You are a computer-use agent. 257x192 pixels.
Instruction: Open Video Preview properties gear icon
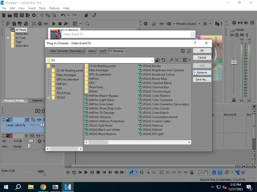pyautogui.click(x=145, y=24)
